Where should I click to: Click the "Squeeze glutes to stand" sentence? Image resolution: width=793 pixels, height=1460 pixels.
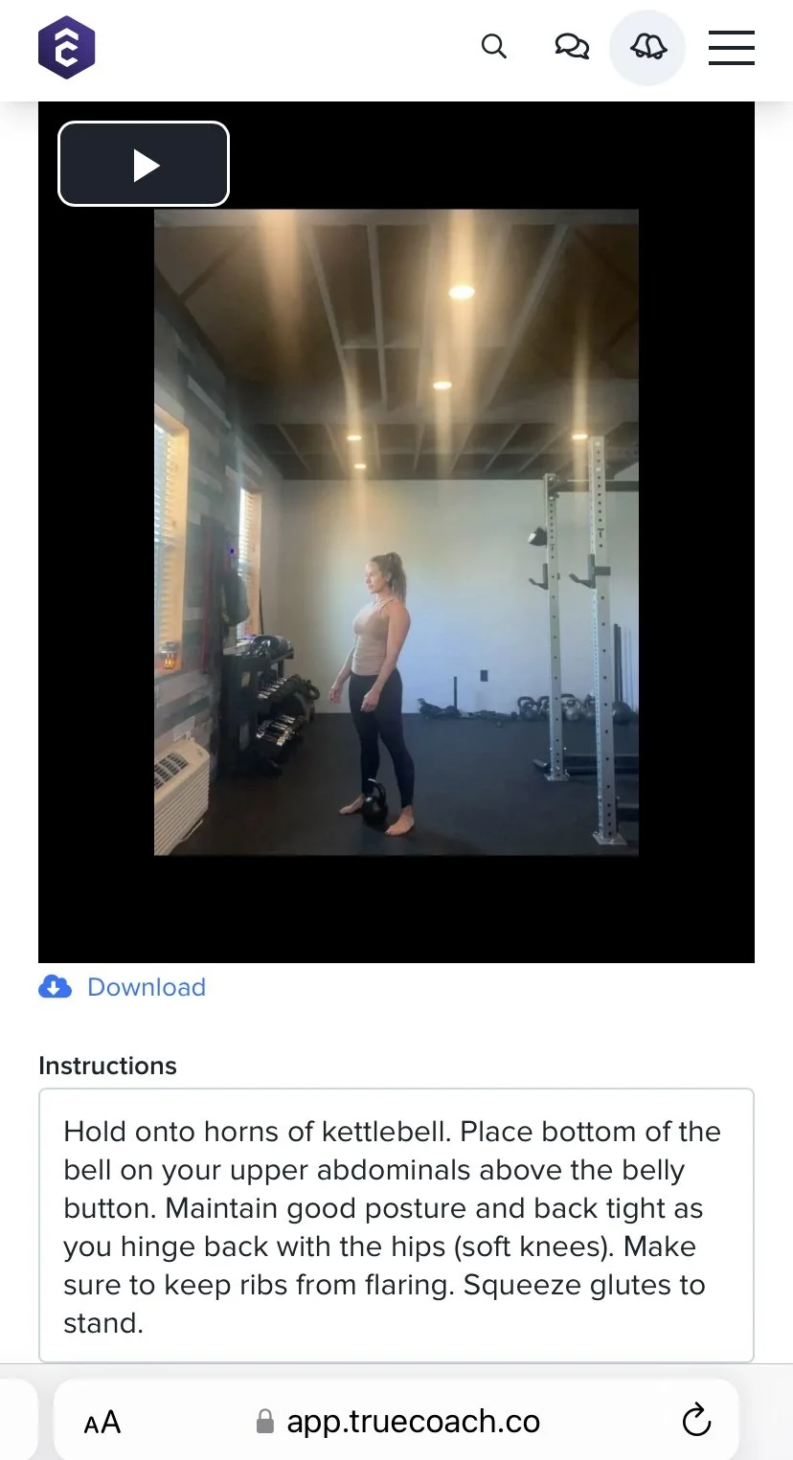point(392,1304)
